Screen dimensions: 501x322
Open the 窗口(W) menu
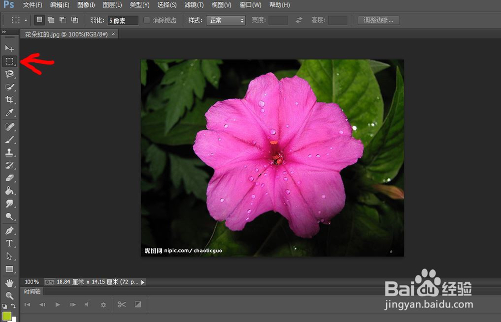coord(250,5)
